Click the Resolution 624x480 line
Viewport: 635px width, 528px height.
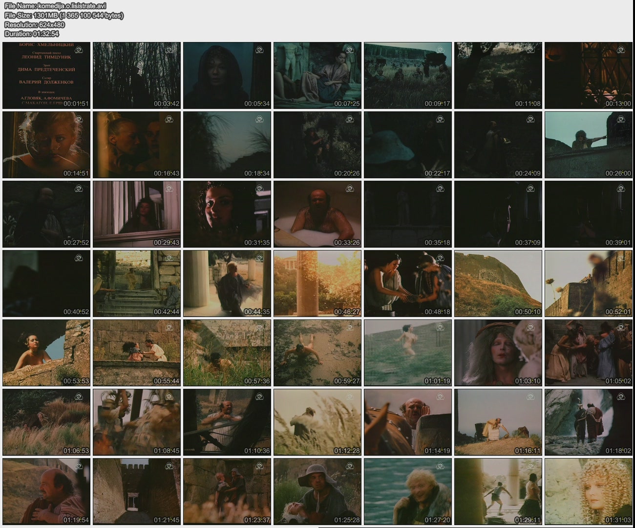pyautogui.click(x=35, y=24)
